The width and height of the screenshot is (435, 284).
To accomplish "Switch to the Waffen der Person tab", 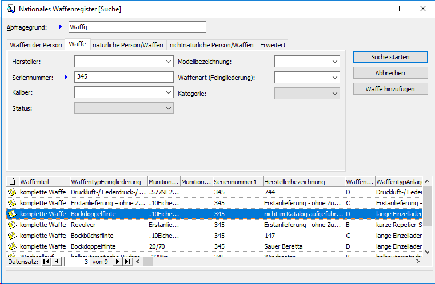I will coord(35,45).
